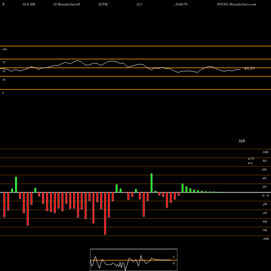
Task: Click the RSI axis label 0
Action: coord(3,93)
